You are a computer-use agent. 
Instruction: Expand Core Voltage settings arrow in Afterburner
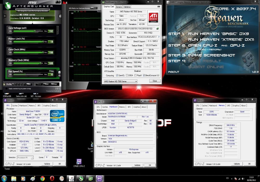pos(57,30)
